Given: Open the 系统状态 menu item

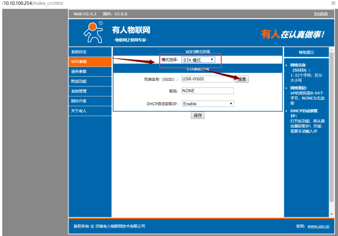Looking at the screenshot, I should (90, 52).
